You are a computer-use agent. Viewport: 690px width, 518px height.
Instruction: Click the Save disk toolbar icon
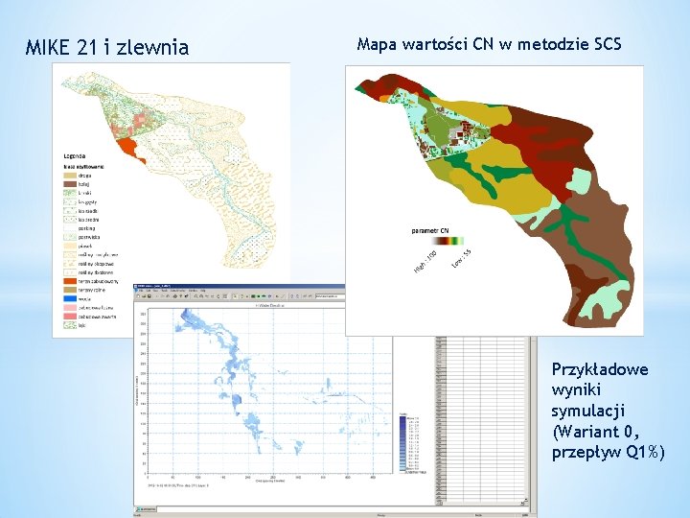pos(149,296)
